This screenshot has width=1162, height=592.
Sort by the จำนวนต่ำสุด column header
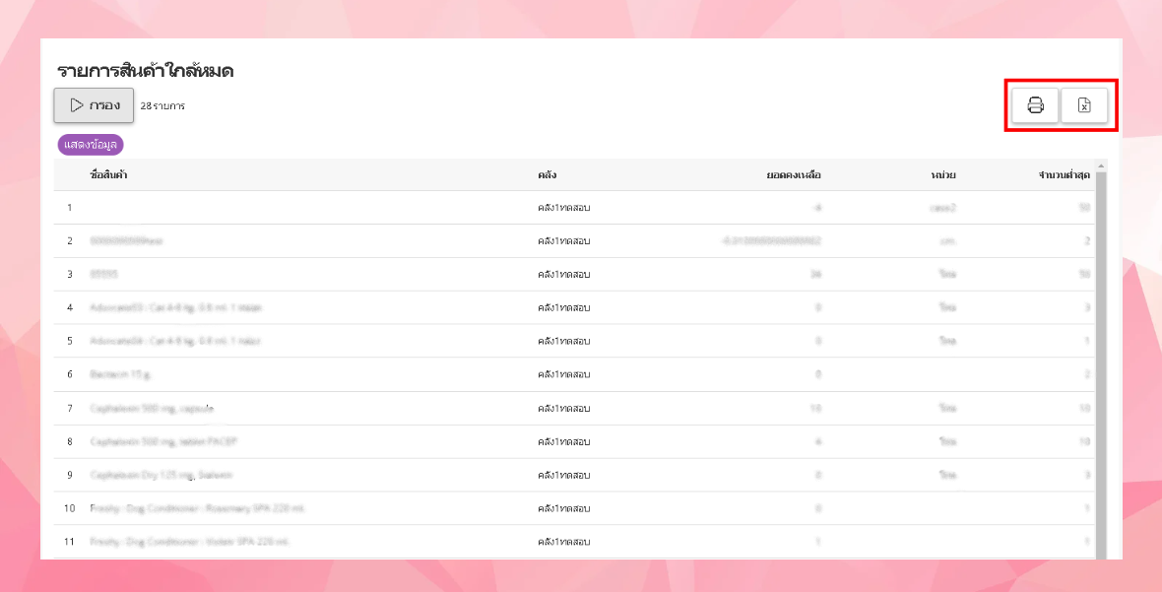coord(1064,175)
